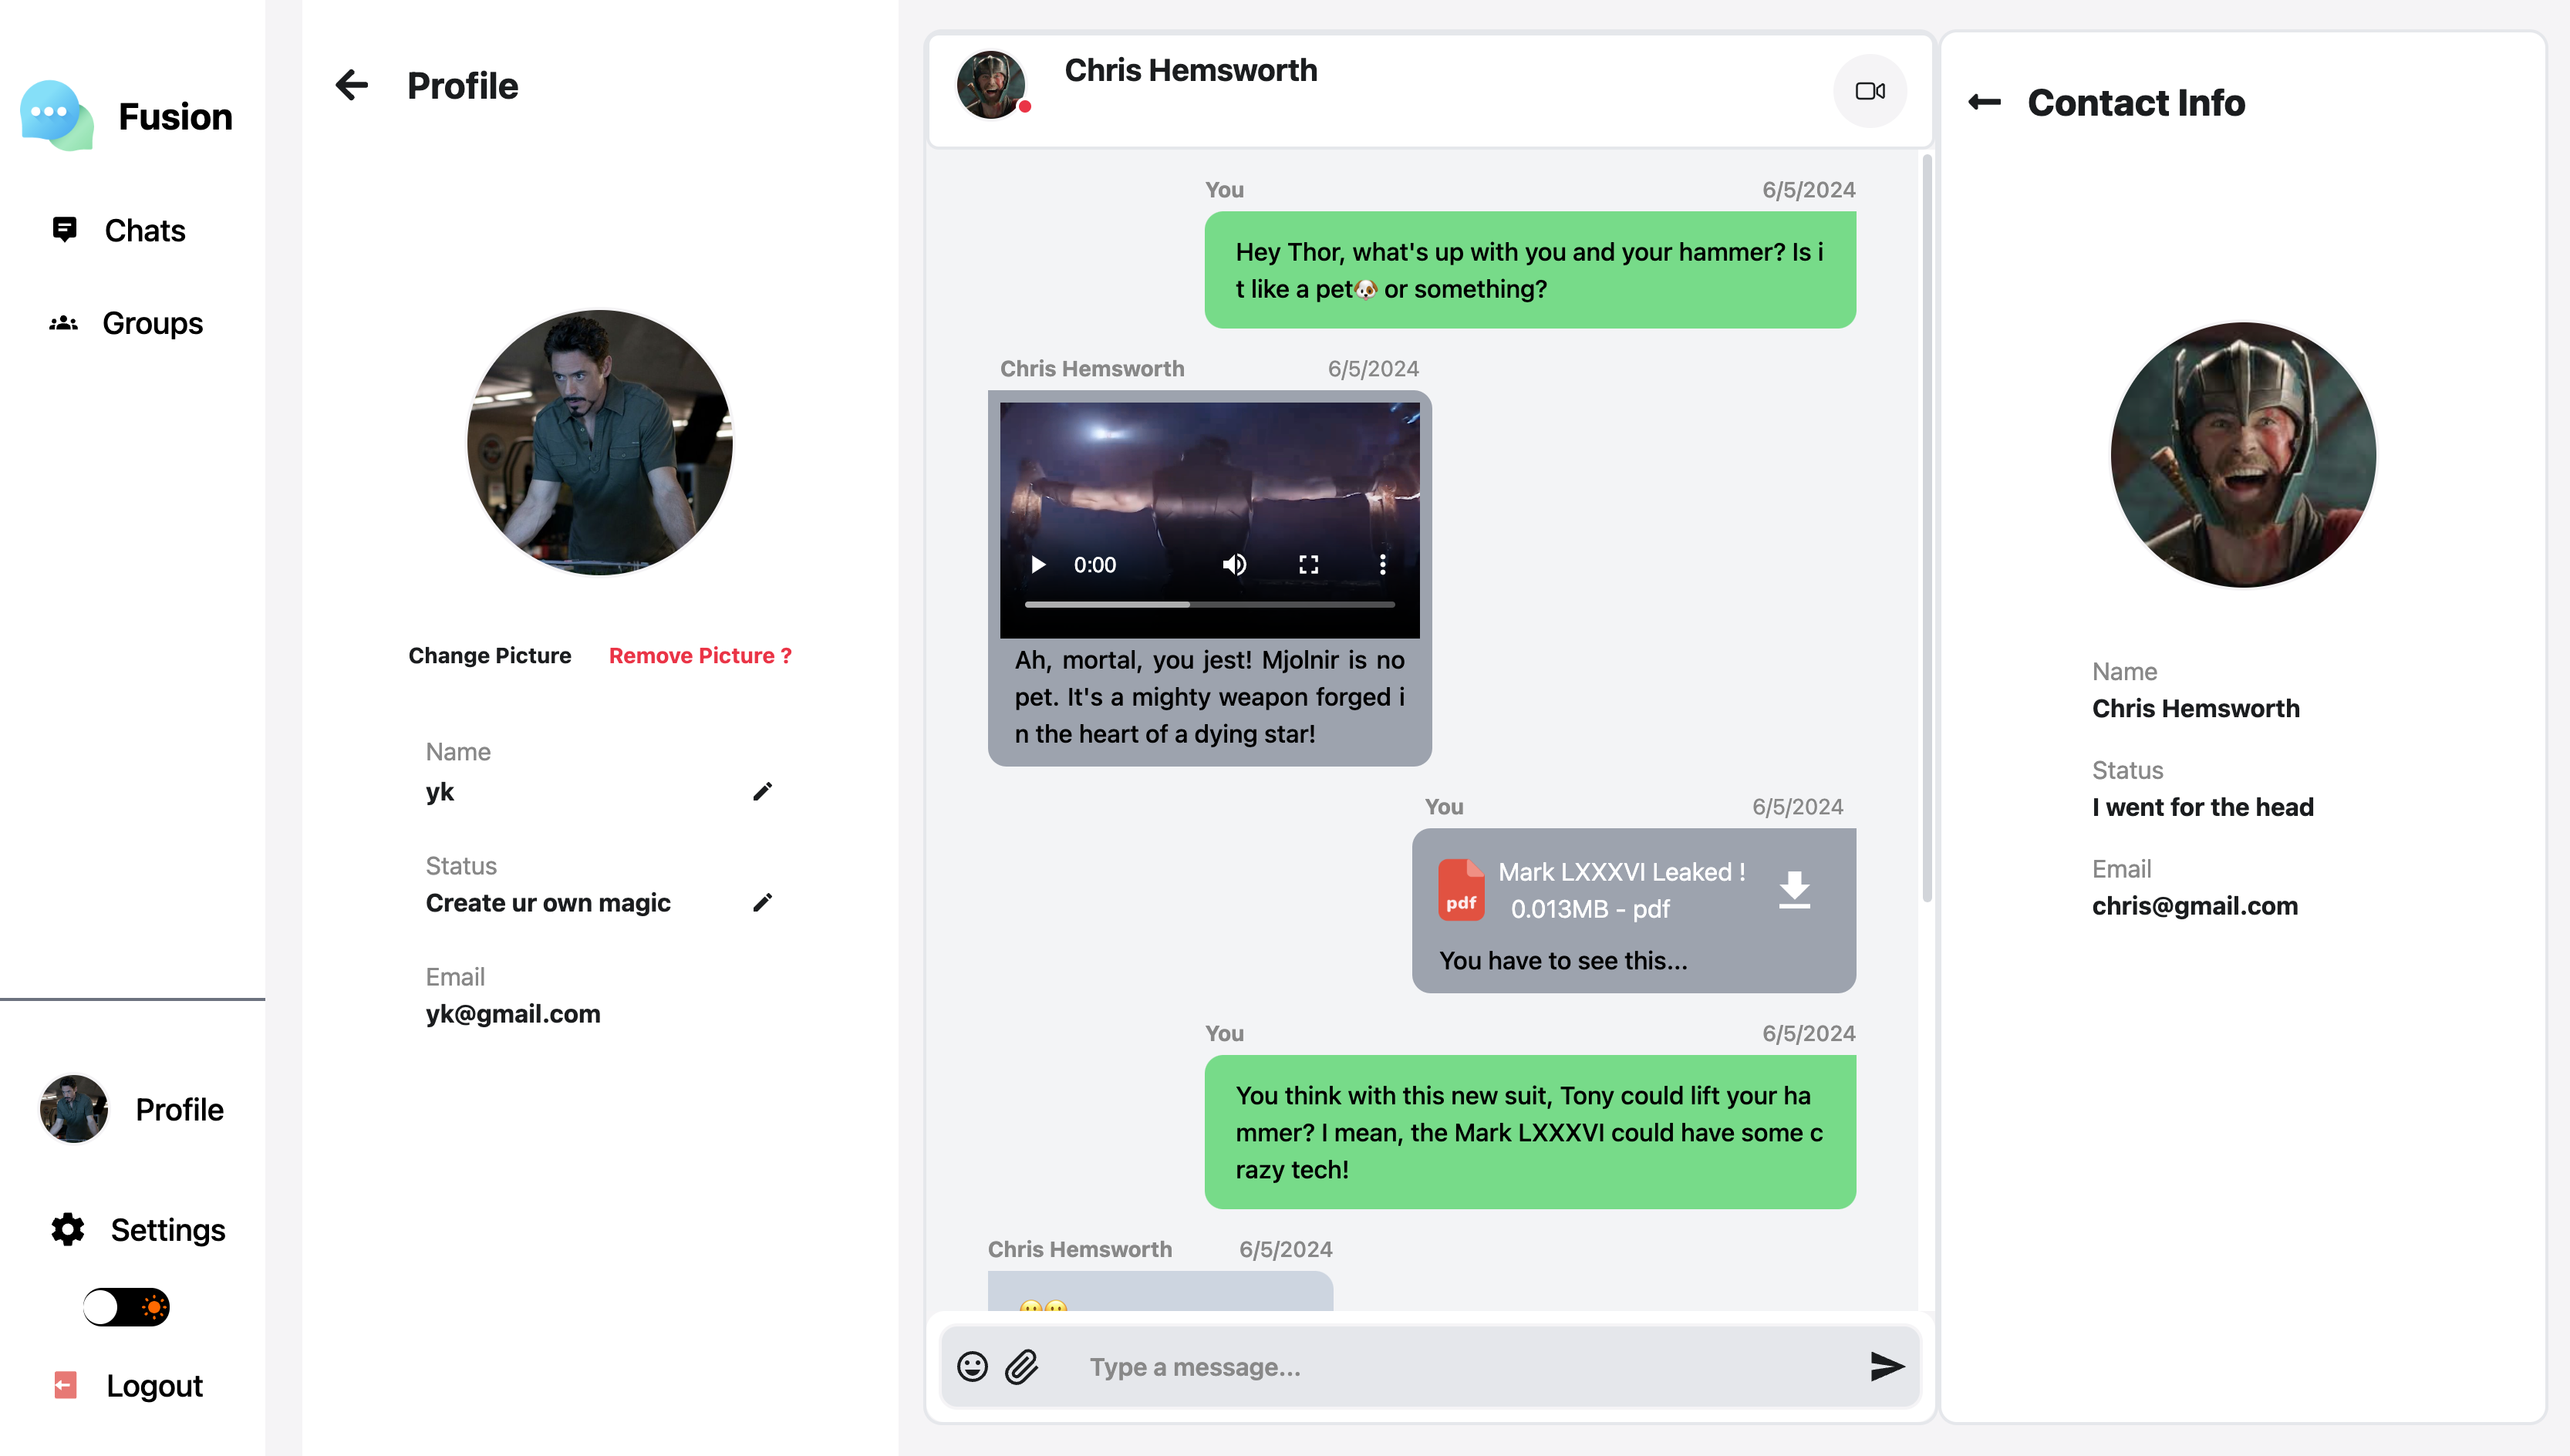
Task: Seek along the video progress bar
Action: click(x=1209, y=605)
